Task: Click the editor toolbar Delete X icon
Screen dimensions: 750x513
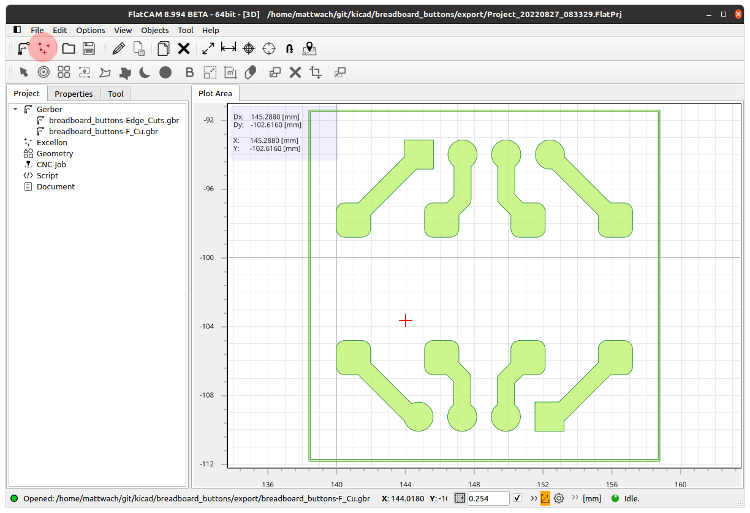Action: [x=295, y=72]
